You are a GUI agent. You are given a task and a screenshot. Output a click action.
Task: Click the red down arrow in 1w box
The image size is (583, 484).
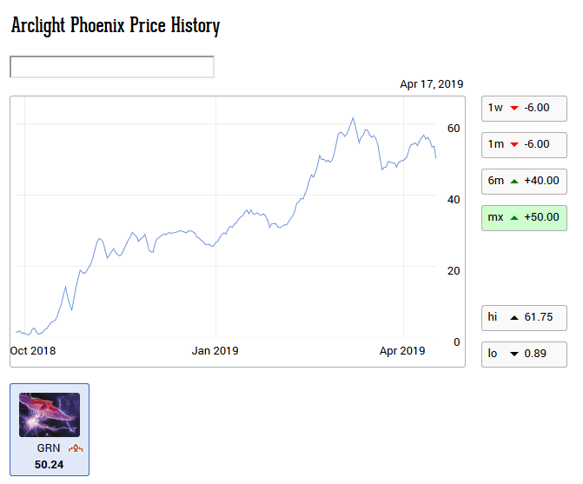click(x=514, y=108)
